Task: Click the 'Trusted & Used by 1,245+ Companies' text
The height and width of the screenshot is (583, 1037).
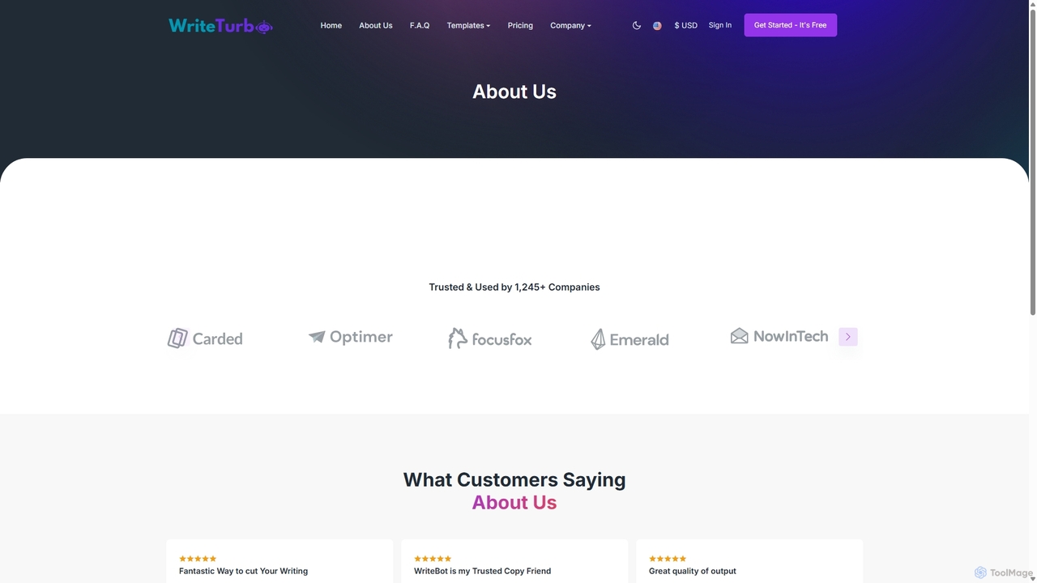Action: point(514,287)
